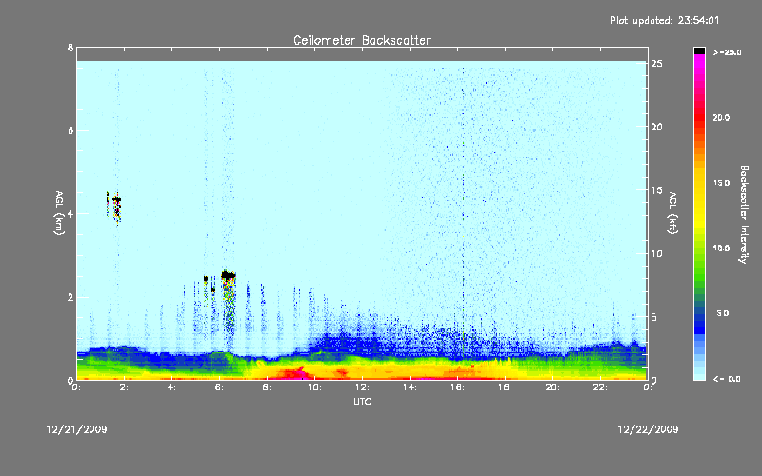This screenshot has width=762, height=476.
Task: Click the '22:' hour label on the UTC axis
Action: [600, 387]
